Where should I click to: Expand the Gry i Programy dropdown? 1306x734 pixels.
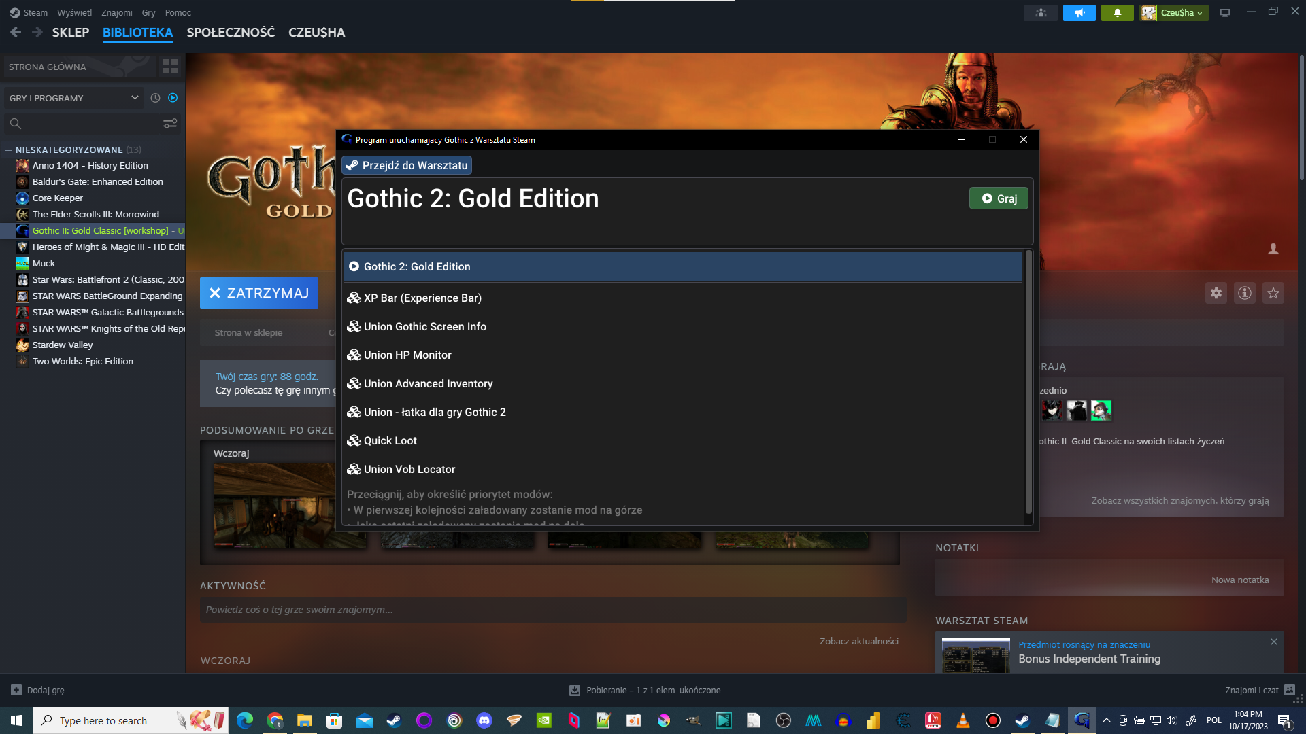(x=73, y=98)
